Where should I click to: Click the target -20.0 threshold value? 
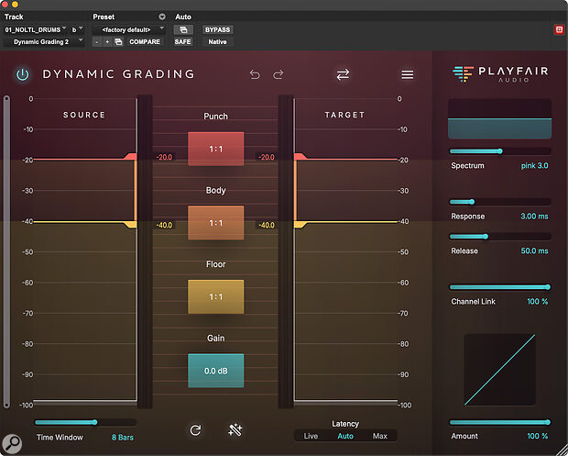(267, 157)
